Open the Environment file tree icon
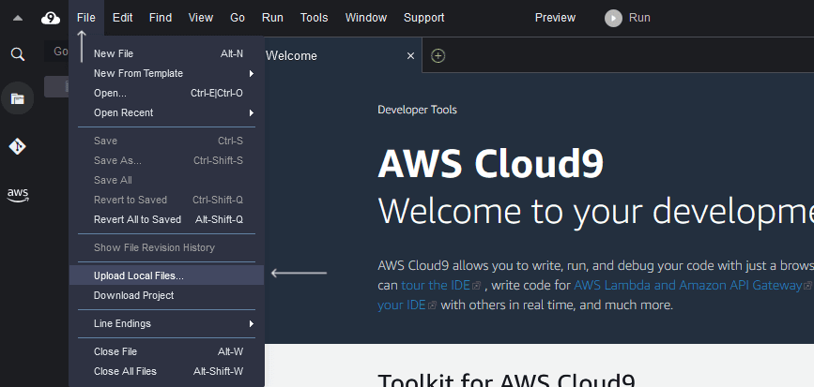 point(18,98)
